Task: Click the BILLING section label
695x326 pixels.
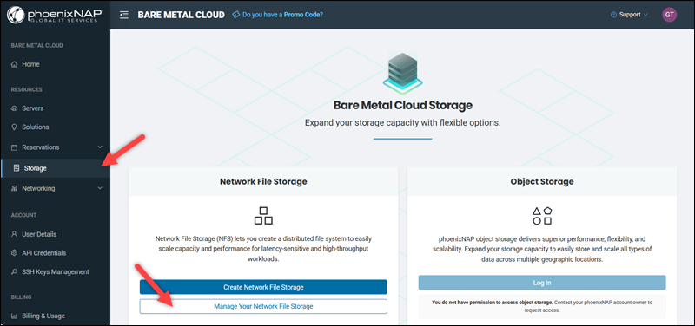Action: tap(21, 297)
